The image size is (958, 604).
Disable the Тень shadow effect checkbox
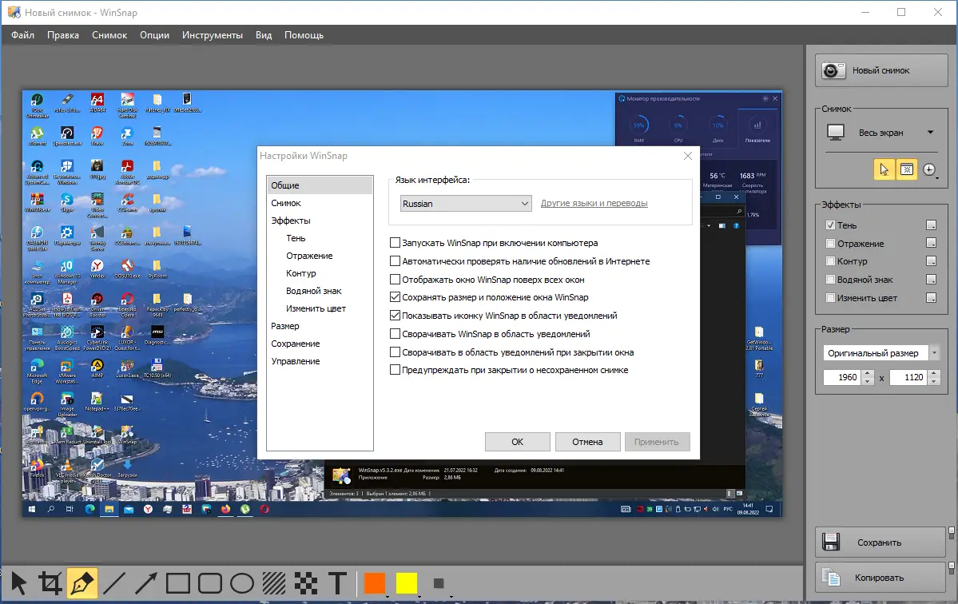click(831, 225)
